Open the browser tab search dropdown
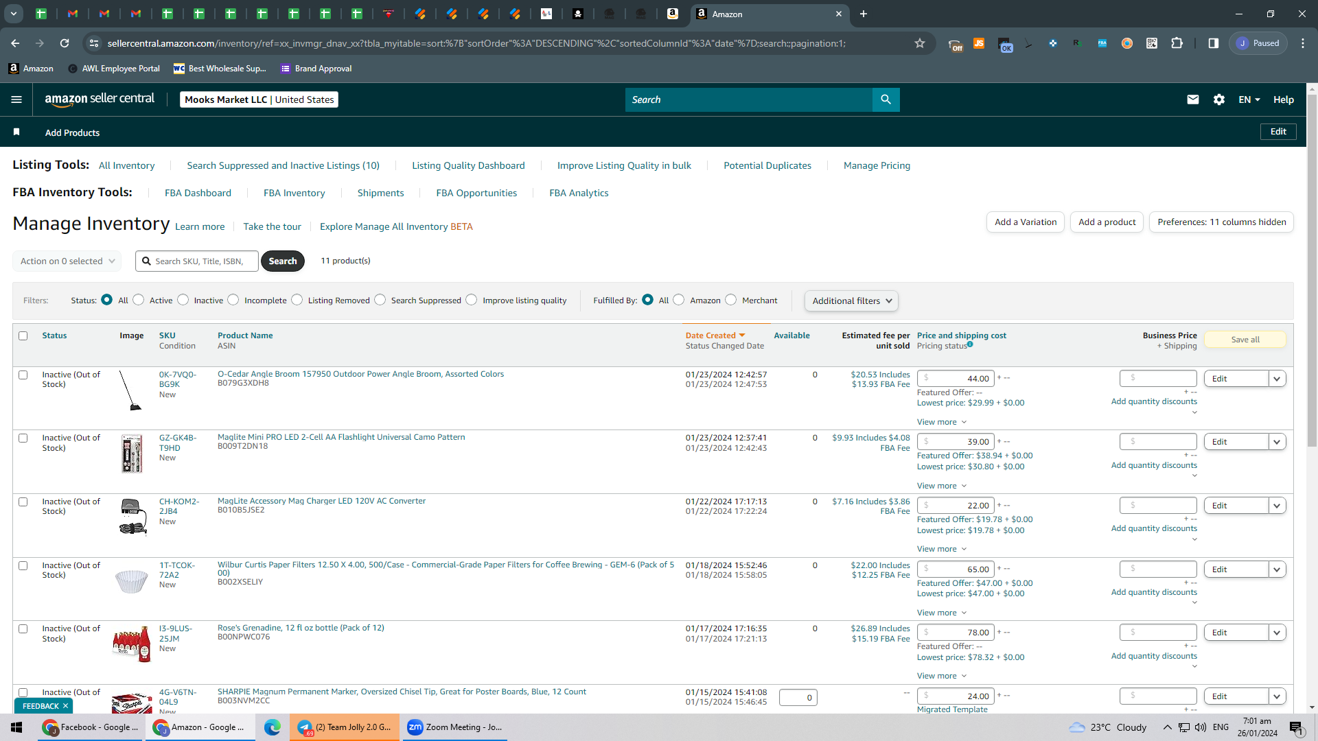 [14, 14]
